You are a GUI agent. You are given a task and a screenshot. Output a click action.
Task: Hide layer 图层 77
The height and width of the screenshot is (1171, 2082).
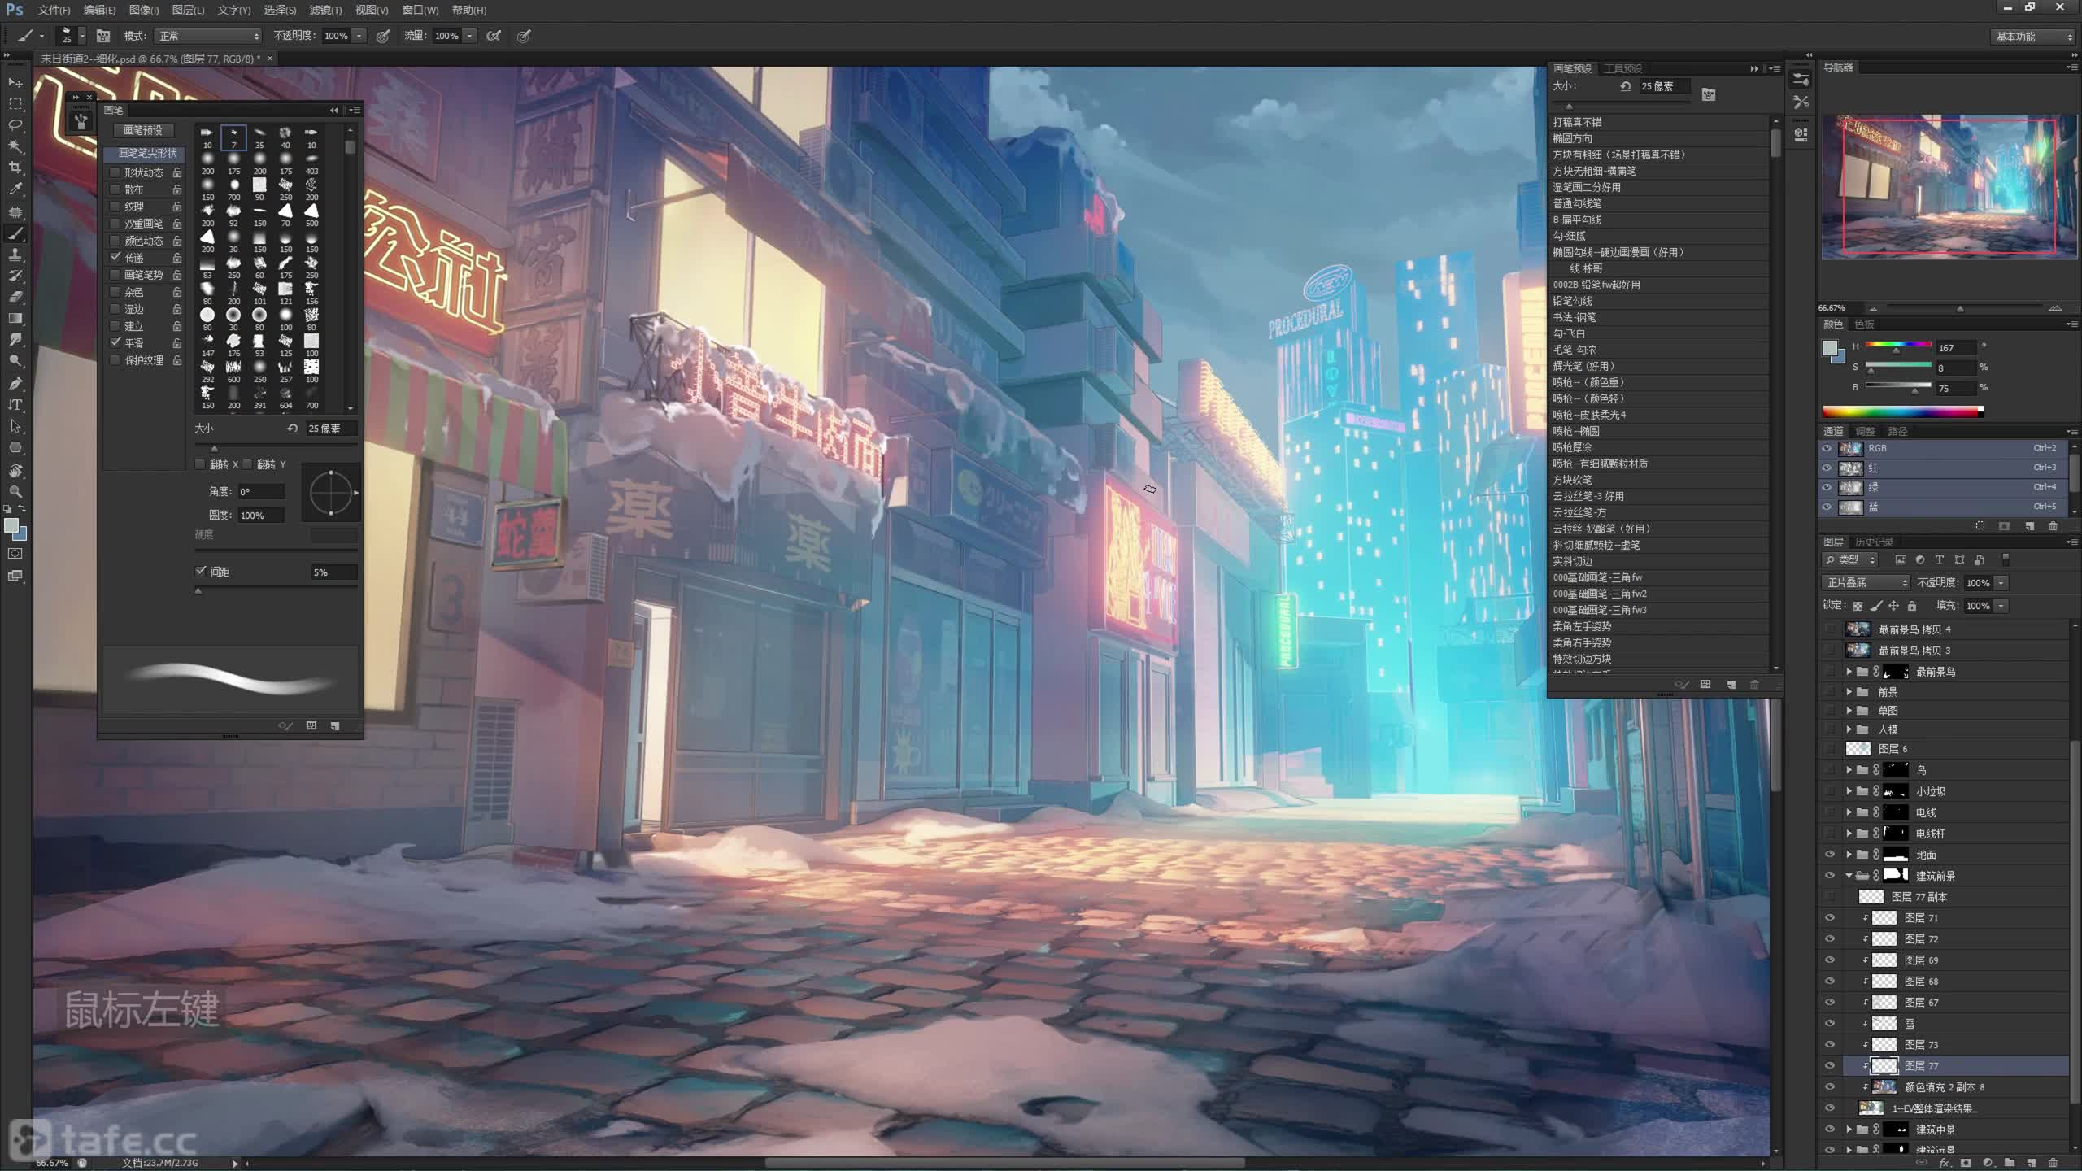tap(1830, 1066)
